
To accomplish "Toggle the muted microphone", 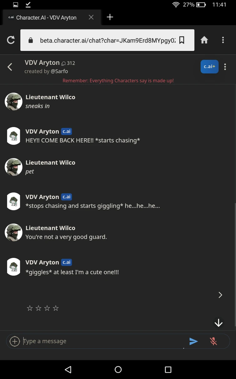I will pyautogui.click(x=213, y=341).
